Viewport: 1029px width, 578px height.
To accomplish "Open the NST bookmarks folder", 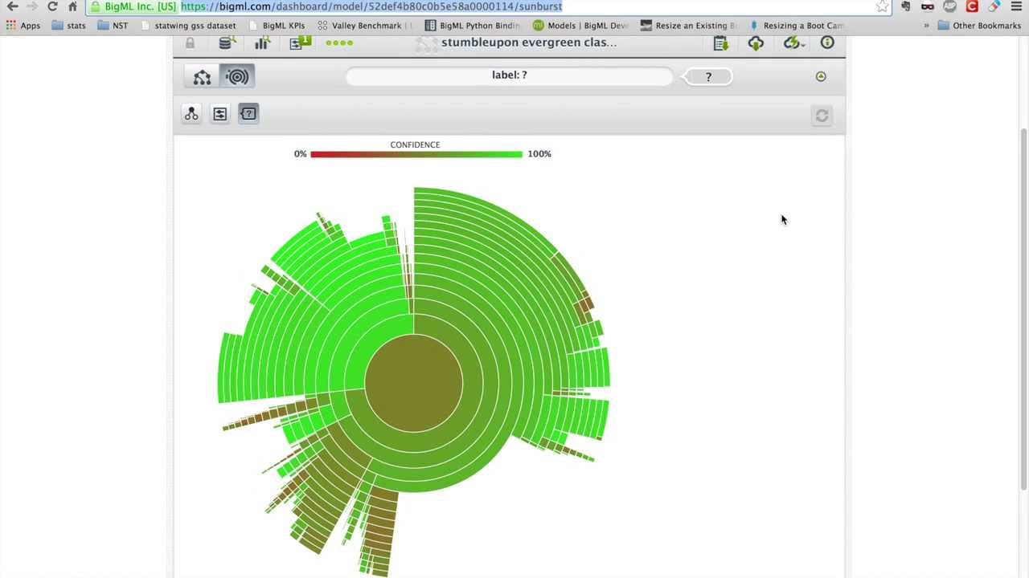I will 113,26.
